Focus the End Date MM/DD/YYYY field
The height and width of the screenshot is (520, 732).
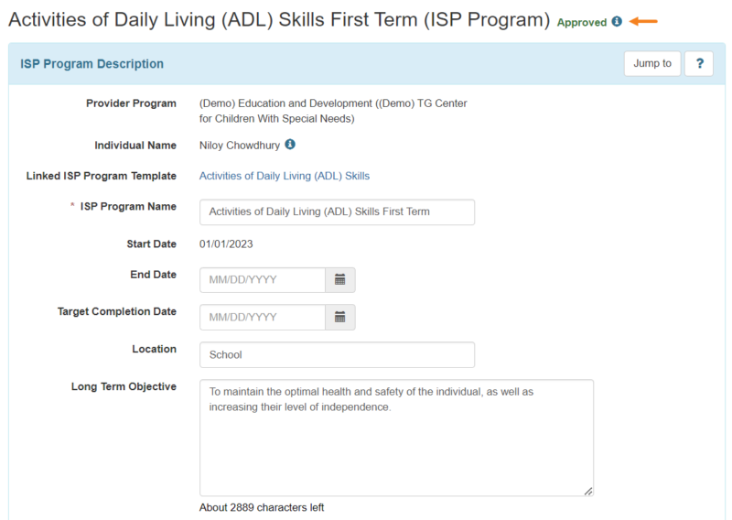coord(263,279)
